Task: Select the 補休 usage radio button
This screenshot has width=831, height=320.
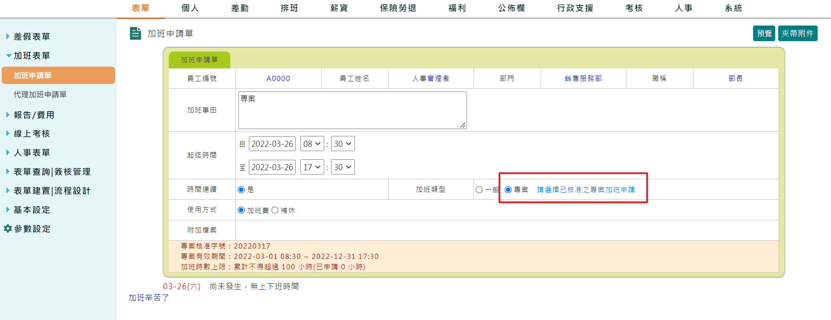Action: click(275, 210)
